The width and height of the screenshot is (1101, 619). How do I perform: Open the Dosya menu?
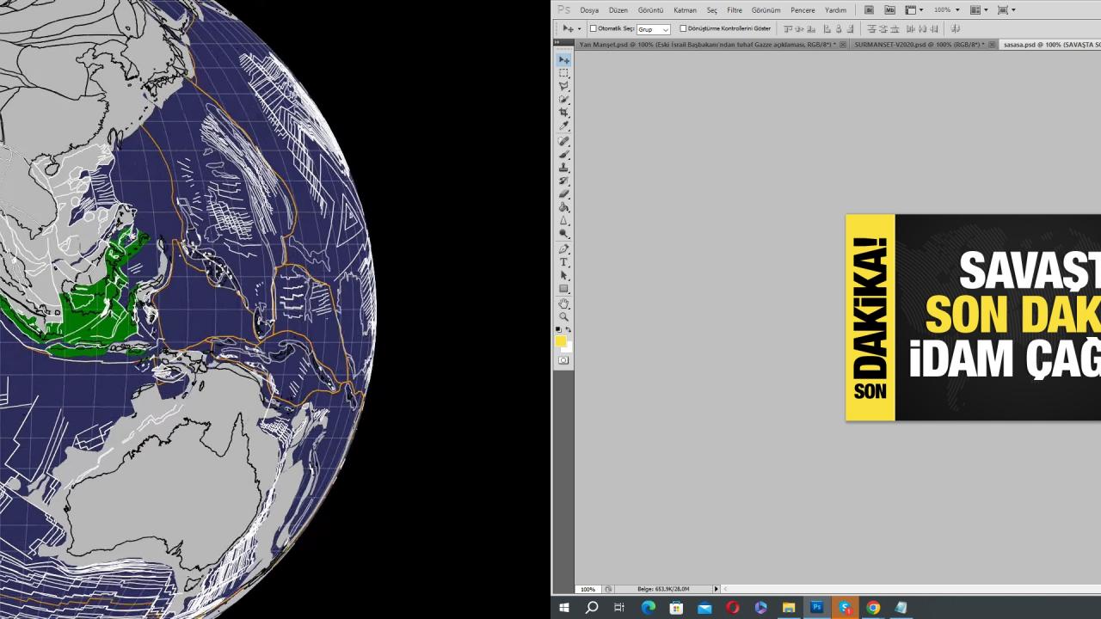pyautogui.click(x=589, y=10)
